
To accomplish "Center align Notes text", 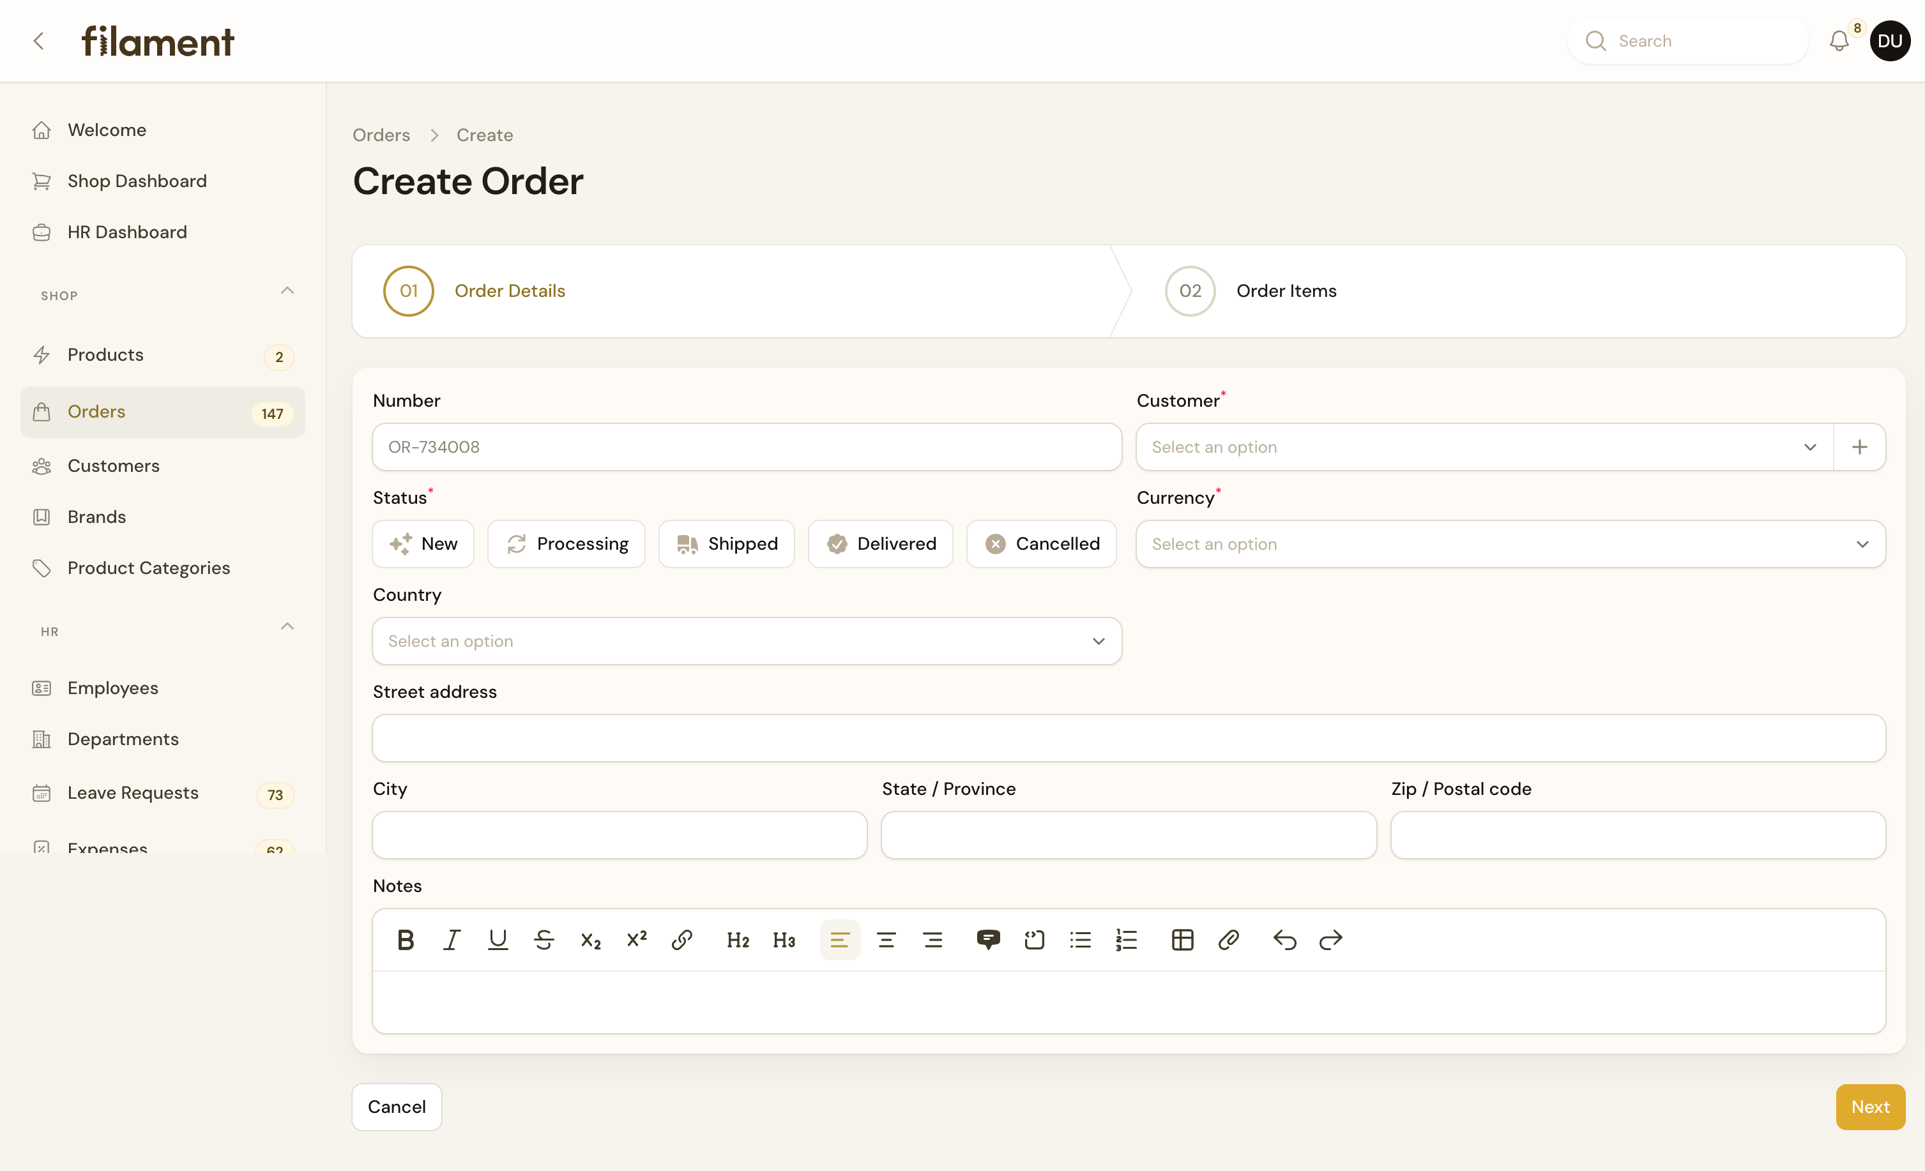I will [x=886, y=940].
